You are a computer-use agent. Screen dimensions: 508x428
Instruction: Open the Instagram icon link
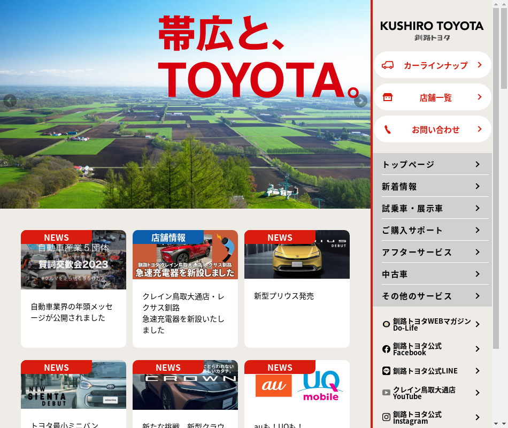click(x=386, y=417)
